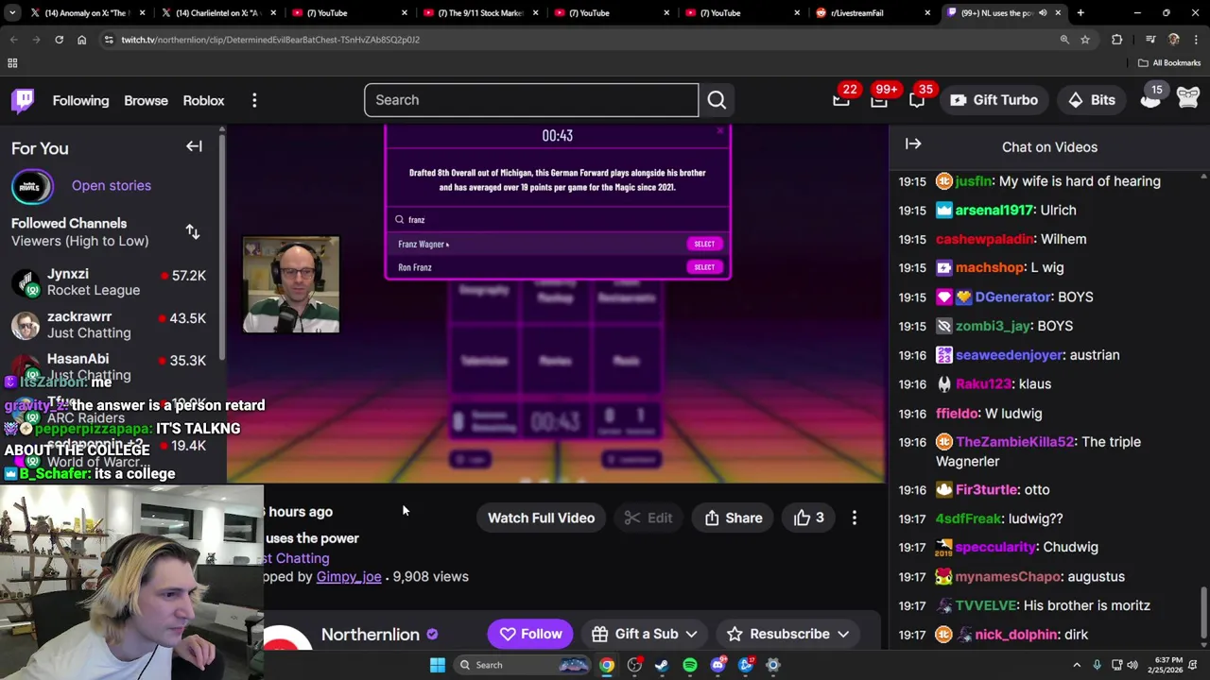Open the three-dot more menu beside Roblox
1210x680 pixels.
254,100
